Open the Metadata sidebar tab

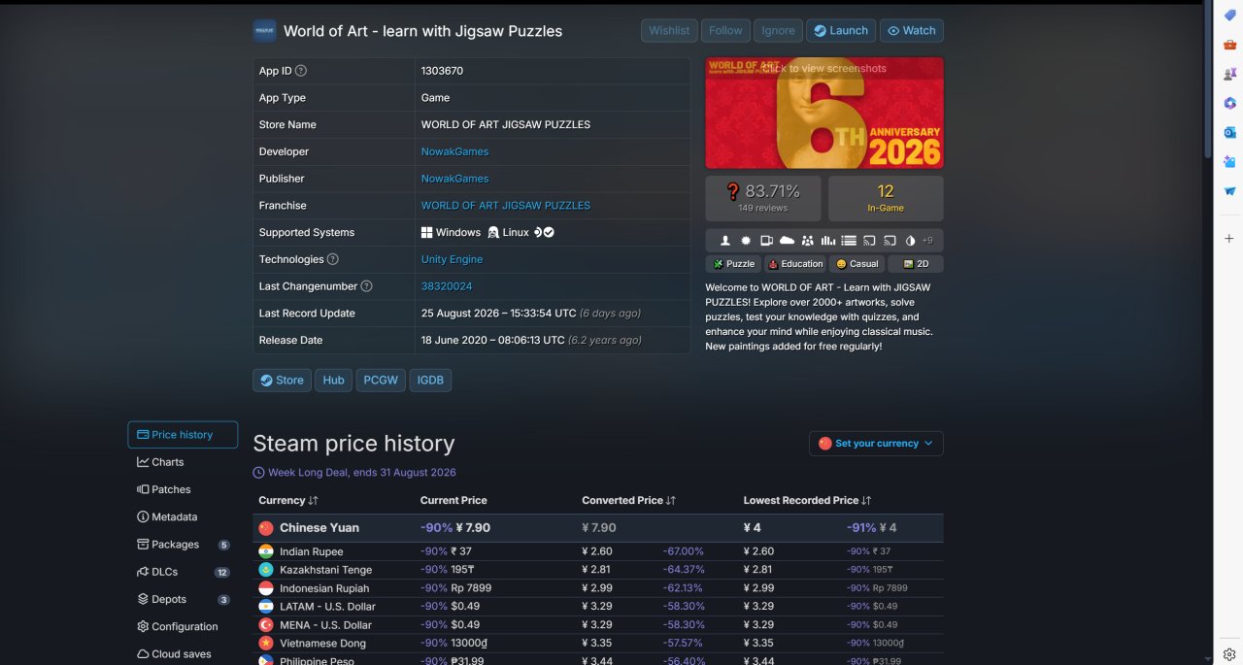[183, 517]
